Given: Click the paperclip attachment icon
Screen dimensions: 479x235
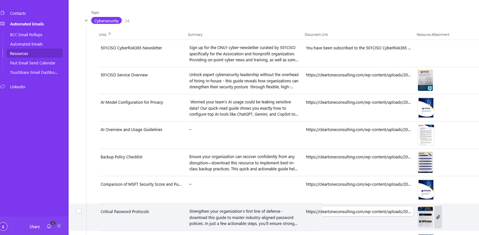Looking at the screenshot, I should pyautogui.click(x=438, y=217).
